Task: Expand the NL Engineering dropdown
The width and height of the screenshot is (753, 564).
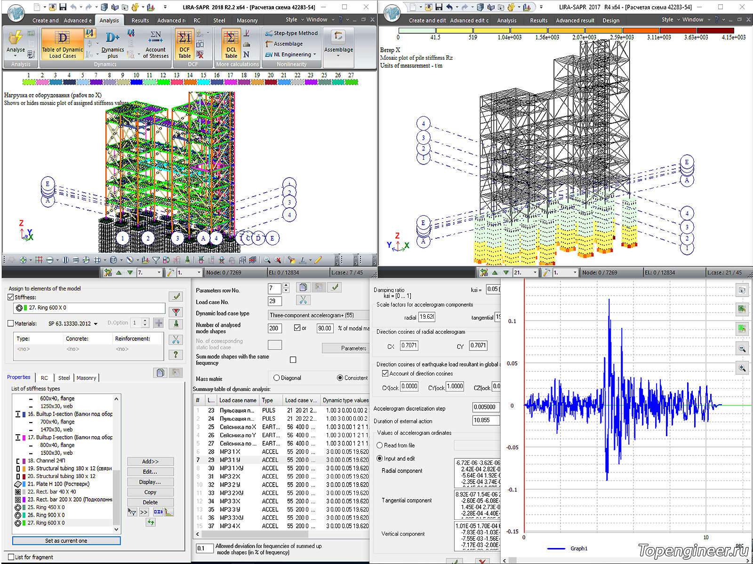Action: 314,55
